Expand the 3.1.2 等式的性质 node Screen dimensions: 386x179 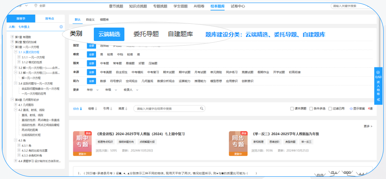(x=19, y=62)
